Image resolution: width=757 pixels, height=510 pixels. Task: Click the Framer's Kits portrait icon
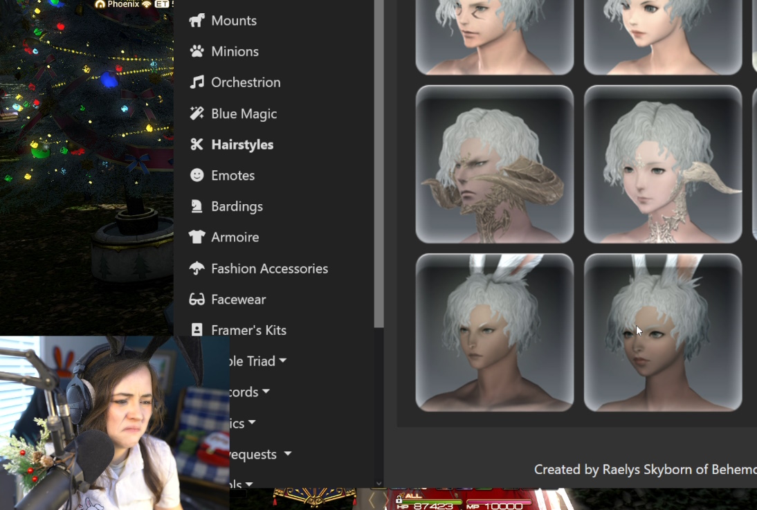point(197,330)
